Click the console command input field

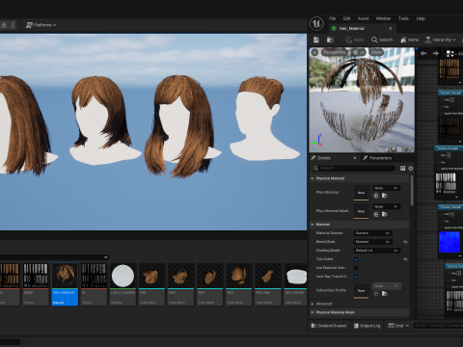[x=438, y=326]
